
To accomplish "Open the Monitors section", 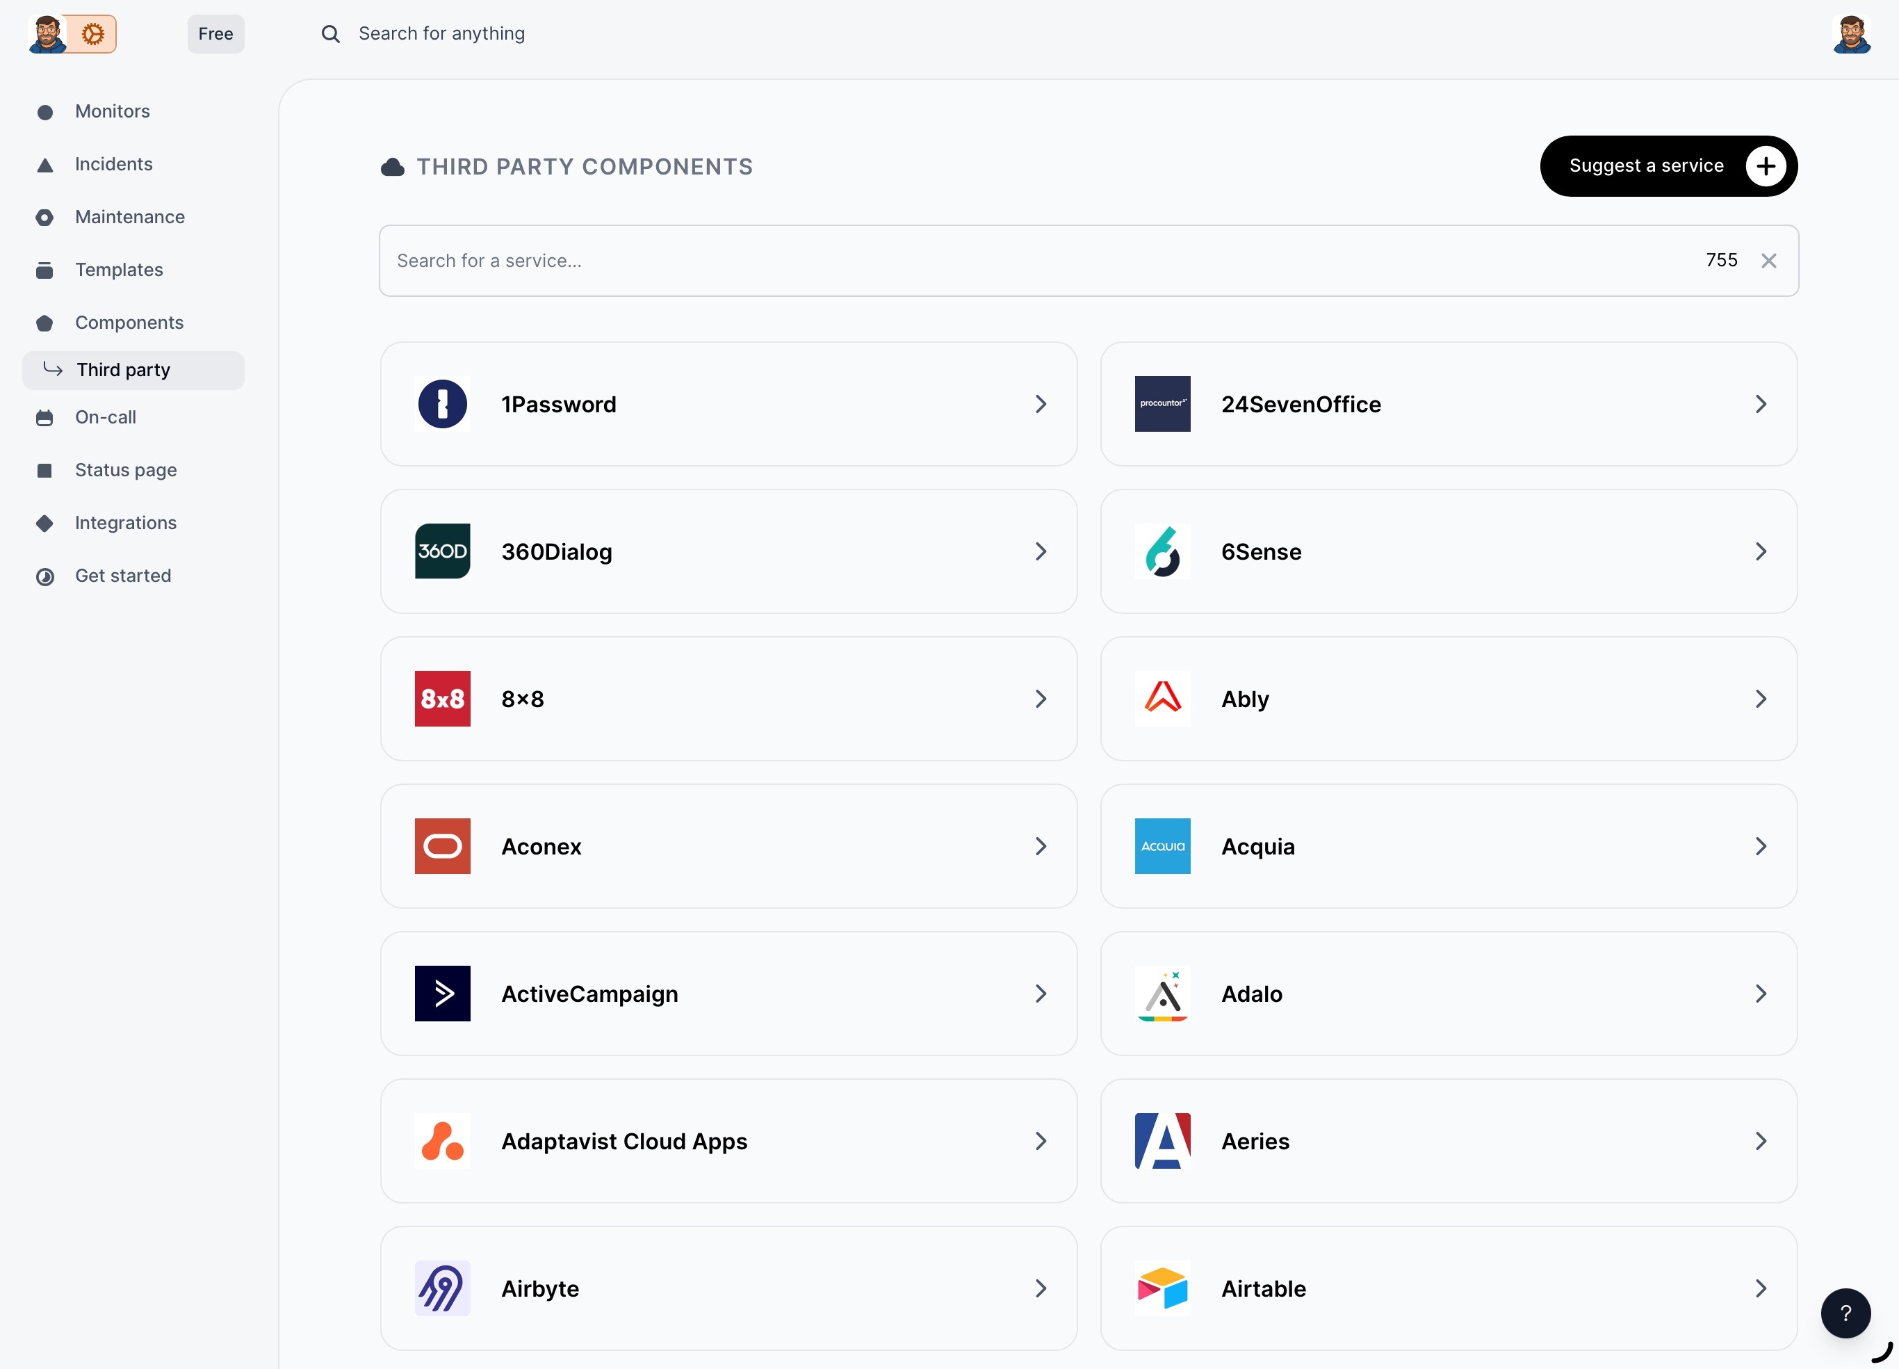I will (x=133, y=111).
